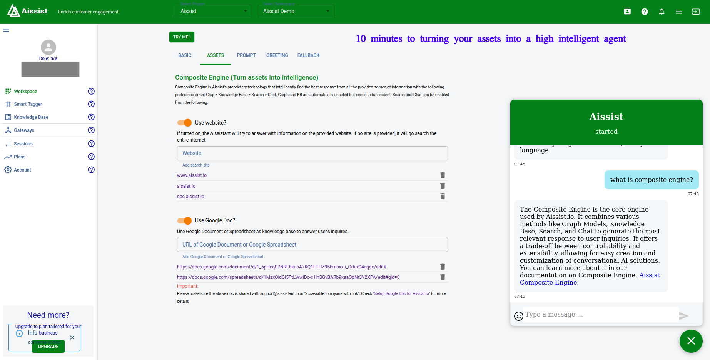
Task: Delete the Google spreadsheet URL entry
Action: pos(443,277)
